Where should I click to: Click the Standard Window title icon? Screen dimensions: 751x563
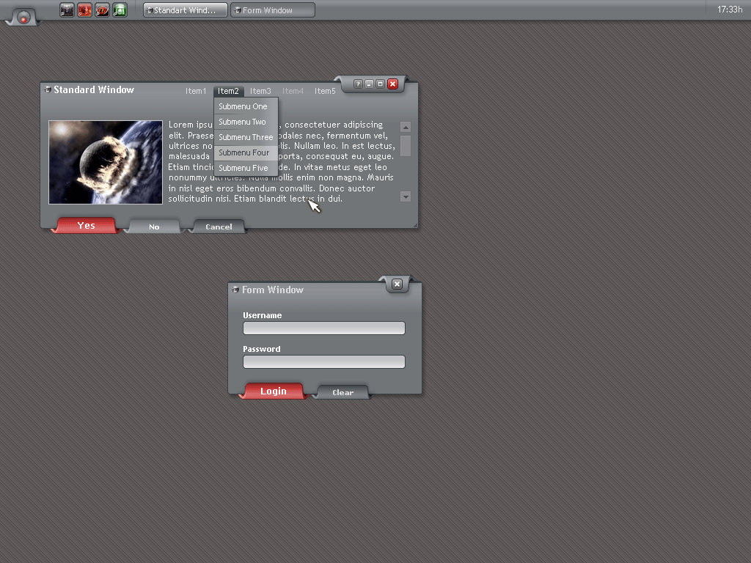(x=48, y=90)
